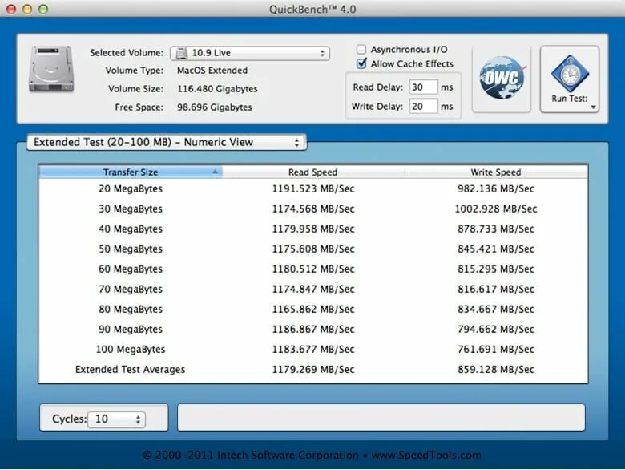The width and height of the screenshot is (625, 470).
Task: Click average write speed 859.128 MB/Sec
Action: pyautogui.click(x=496, y=370)
